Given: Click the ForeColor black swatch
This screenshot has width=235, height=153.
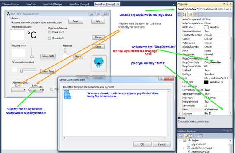Looking at the screenshot, I should [206, 82].
